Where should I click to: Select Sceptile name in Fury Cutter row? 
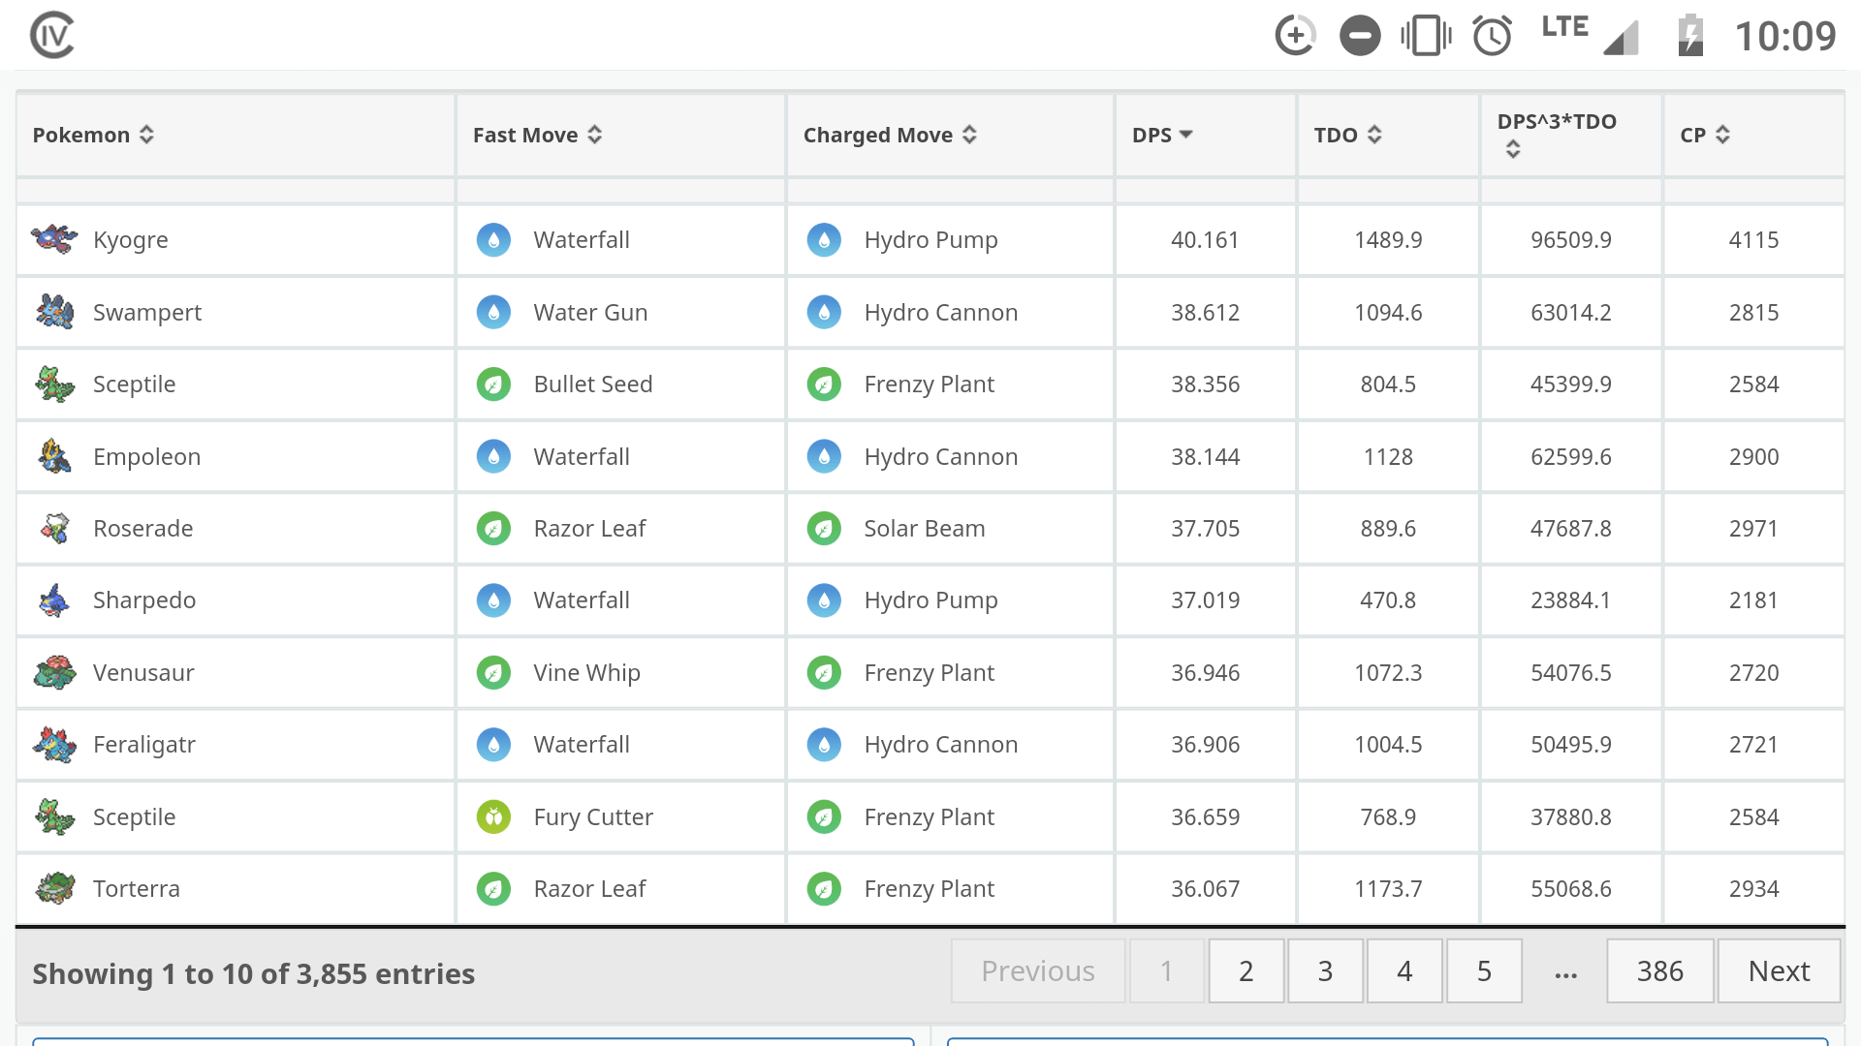[135, 817]
